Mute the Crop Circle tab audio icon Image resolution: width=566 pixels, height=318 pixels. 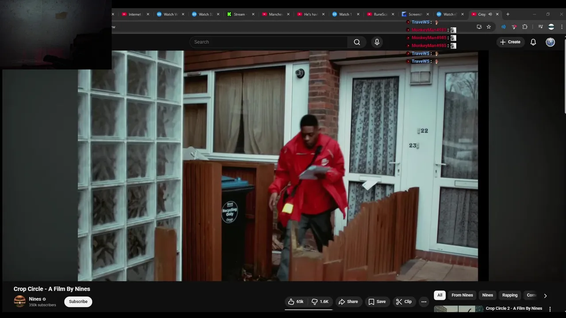[490, 14]
